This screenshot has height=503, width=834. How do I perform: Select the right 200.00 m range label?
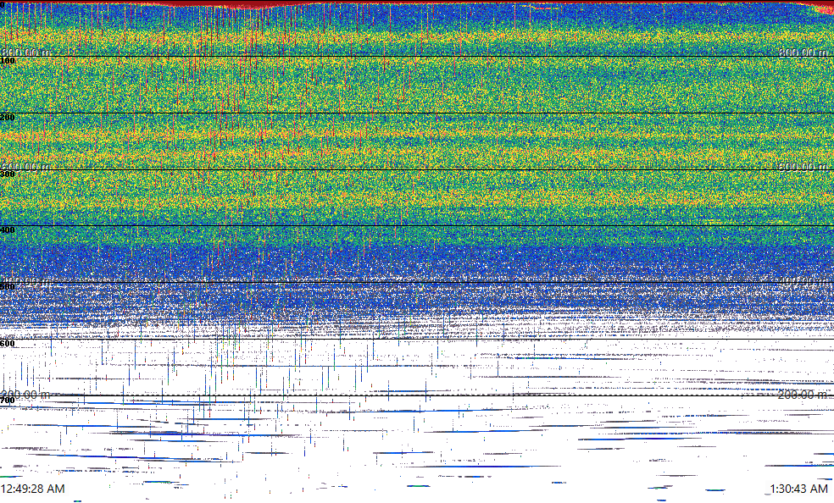coord(803,394)
